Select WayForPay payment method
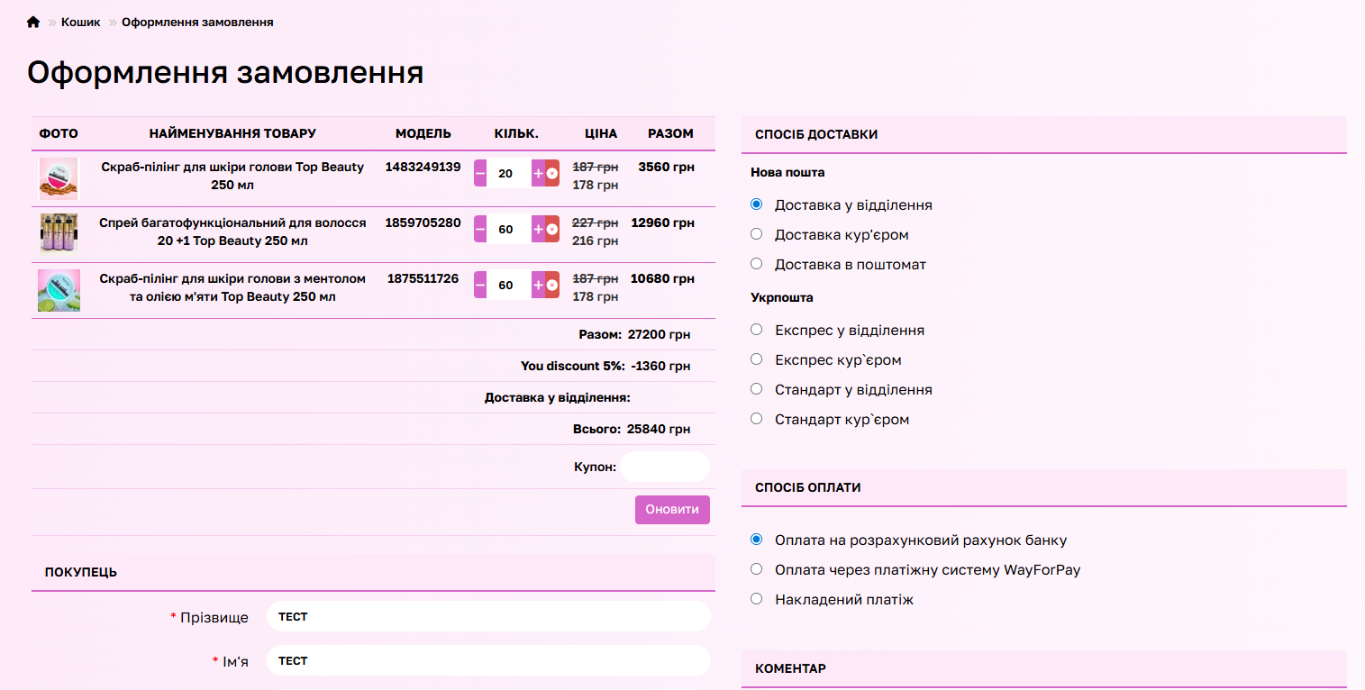This screenshot has height=690, width=1365. (x=757, y=569)
